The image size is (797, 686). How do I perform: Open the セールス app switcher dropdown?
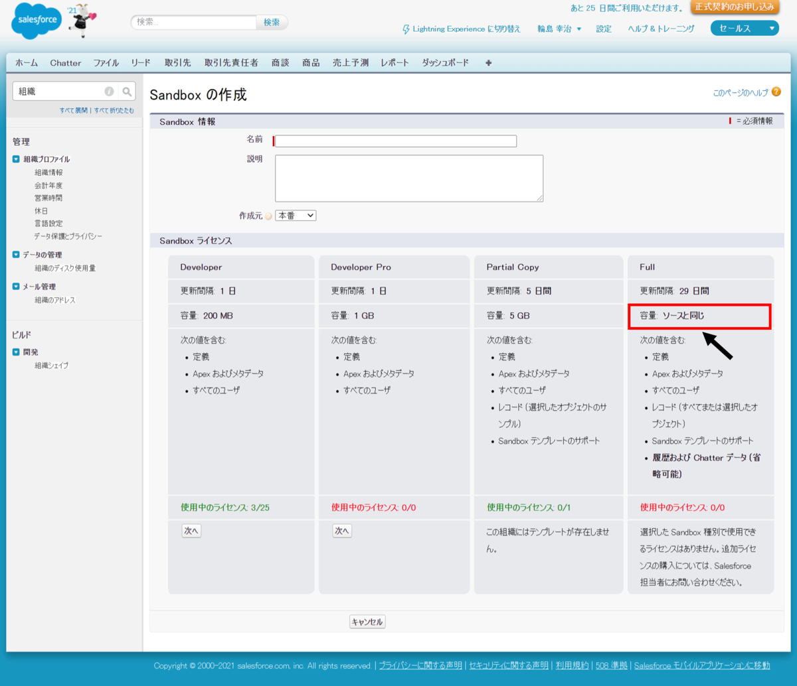point(744,29)
